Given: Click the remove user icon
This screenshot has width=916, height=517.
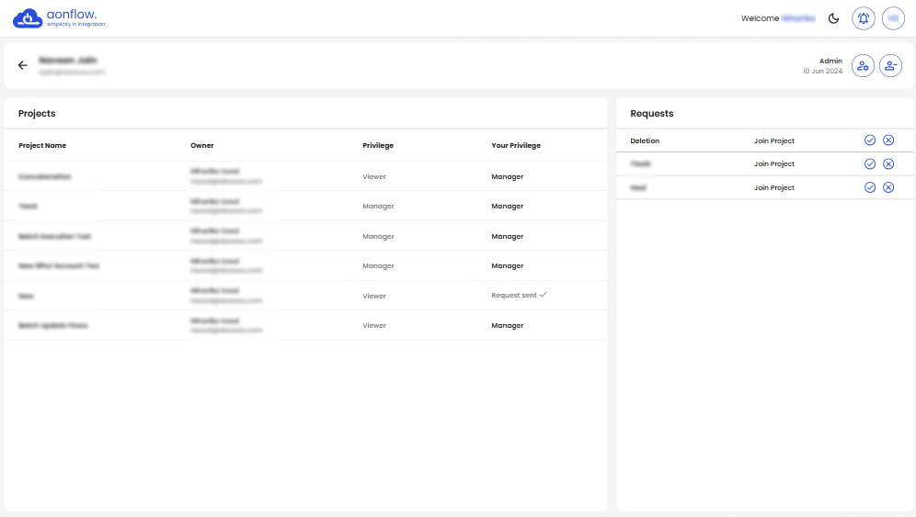Looking at the screenshot, I should click(890, 65).
